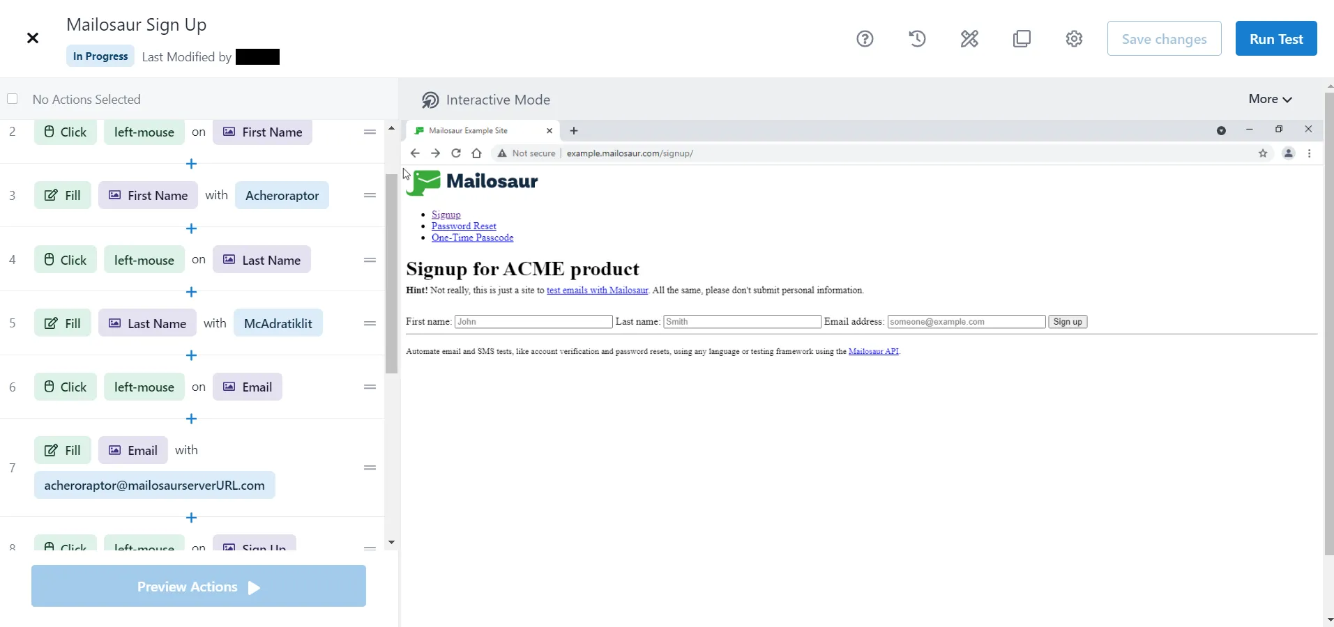
Task: Open a new tab in embedded browser
Action: click(x=574, y=131)
